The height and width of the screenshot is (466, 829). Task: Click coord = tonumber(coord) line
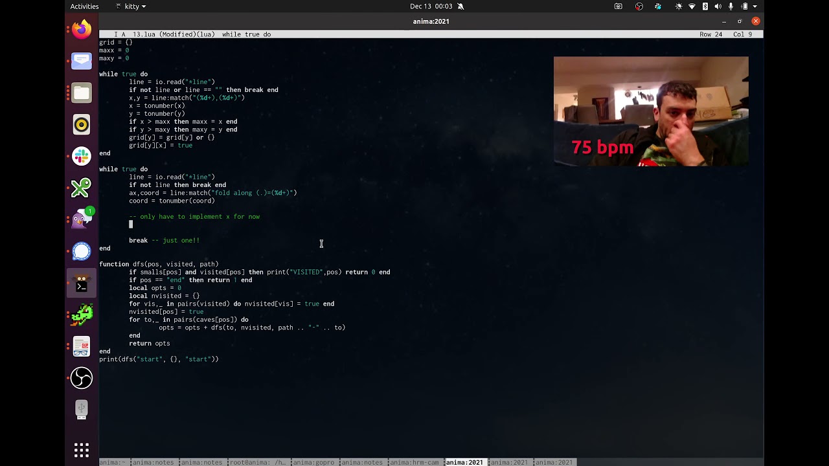coord(172,201)
